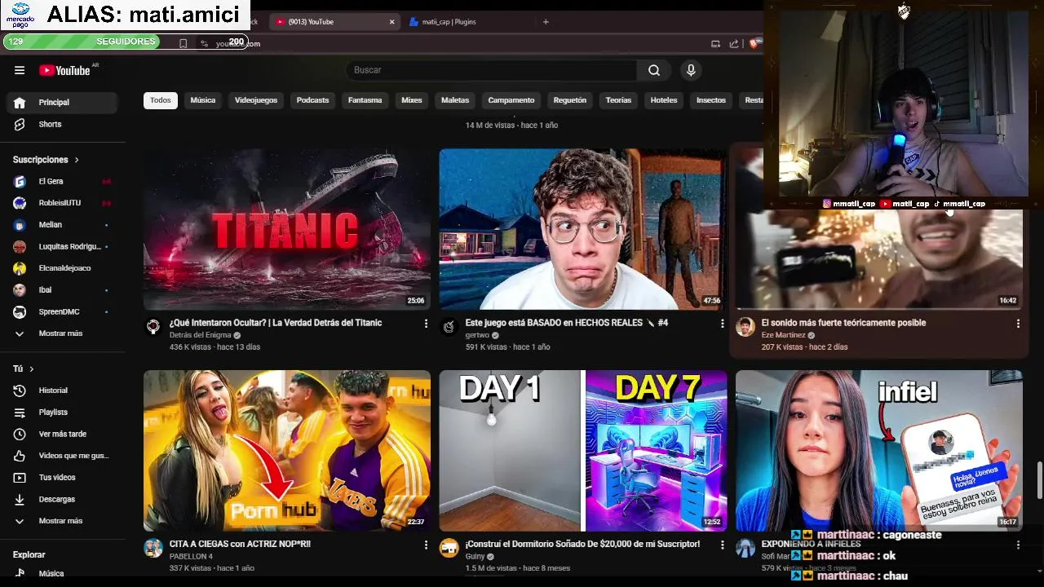Open Tus videos in the sidebar
The image size is (1044, 587).
63,477
